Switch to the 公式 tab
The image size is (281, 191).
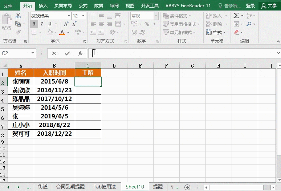click(x=83, y=6)
